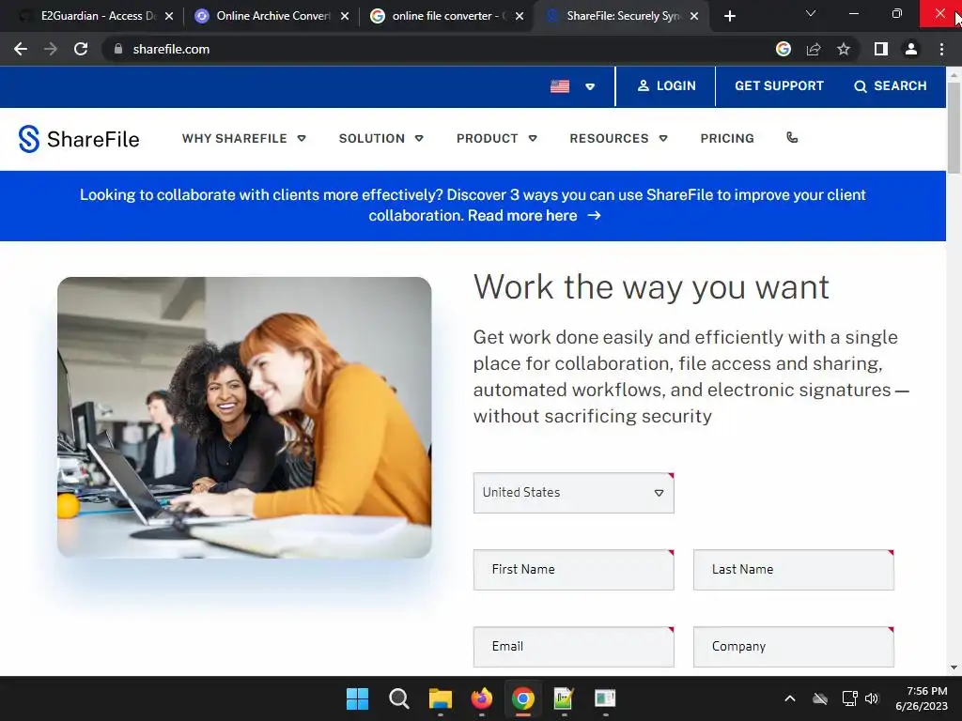Go back to the previous page
962x721 pixels.
point(21,49)
